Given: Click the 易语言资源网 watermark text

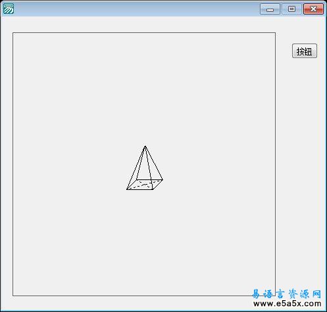Looking at the screenshot, I should point(286,294).
